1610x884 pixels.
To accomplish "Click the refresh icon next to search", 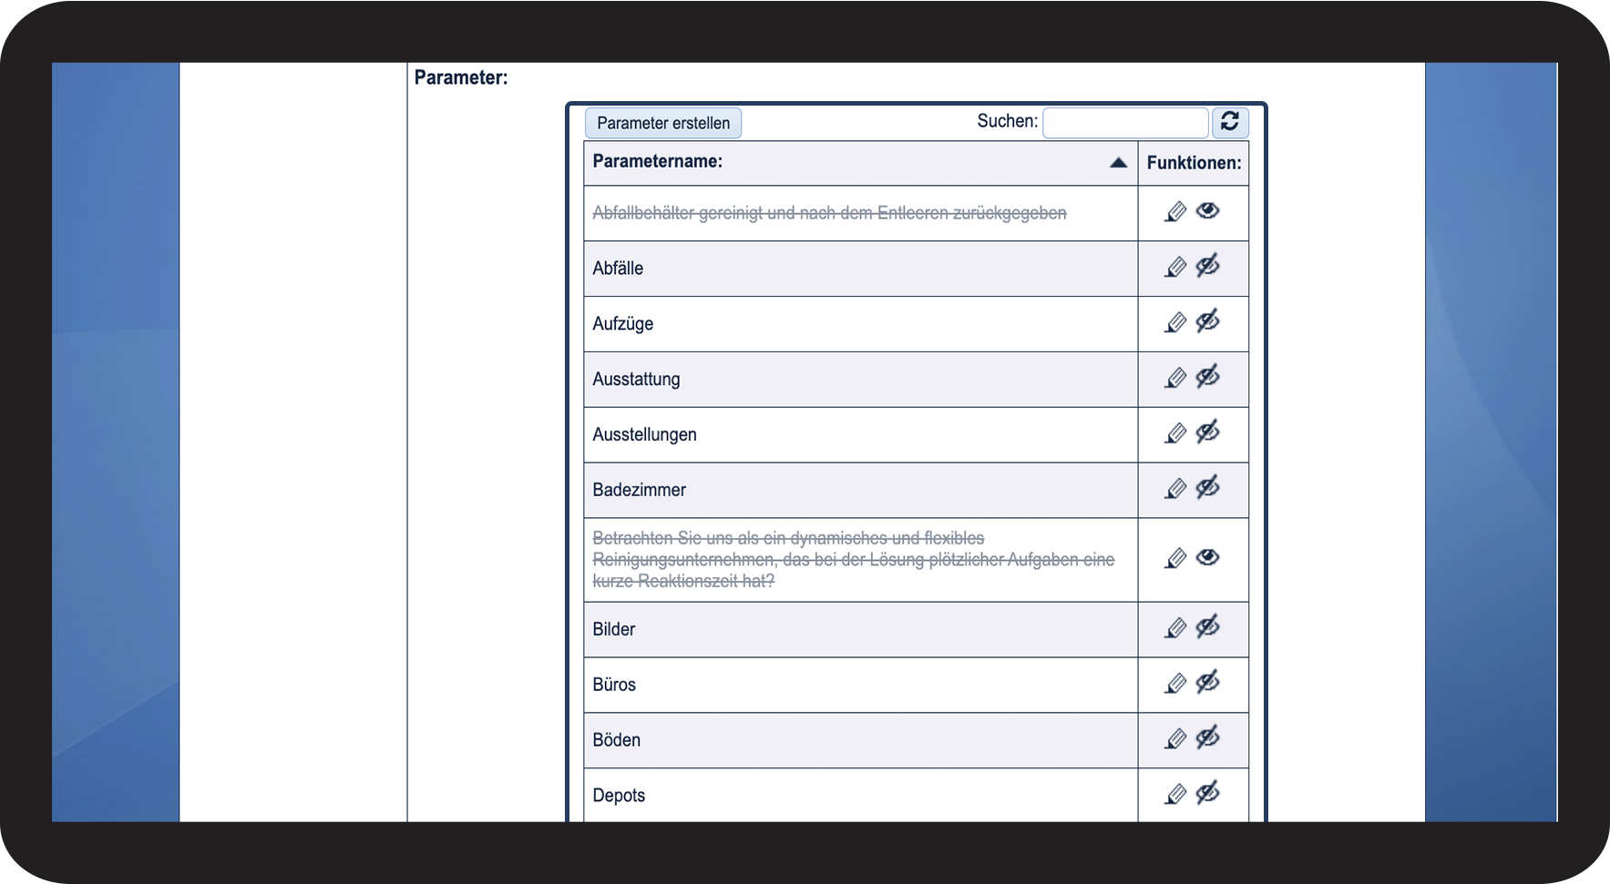I will (1229, 122).
